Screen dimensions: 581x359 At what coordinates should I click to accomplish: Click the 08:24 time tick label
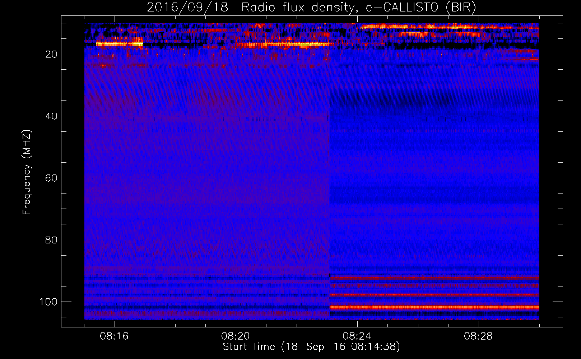tap(357, 336)
